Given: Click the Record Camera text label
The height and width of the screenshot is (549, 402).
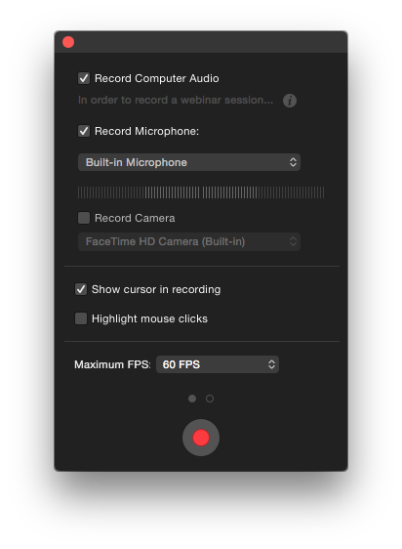Looking at the screenshot, I should [x=135, y=218].
